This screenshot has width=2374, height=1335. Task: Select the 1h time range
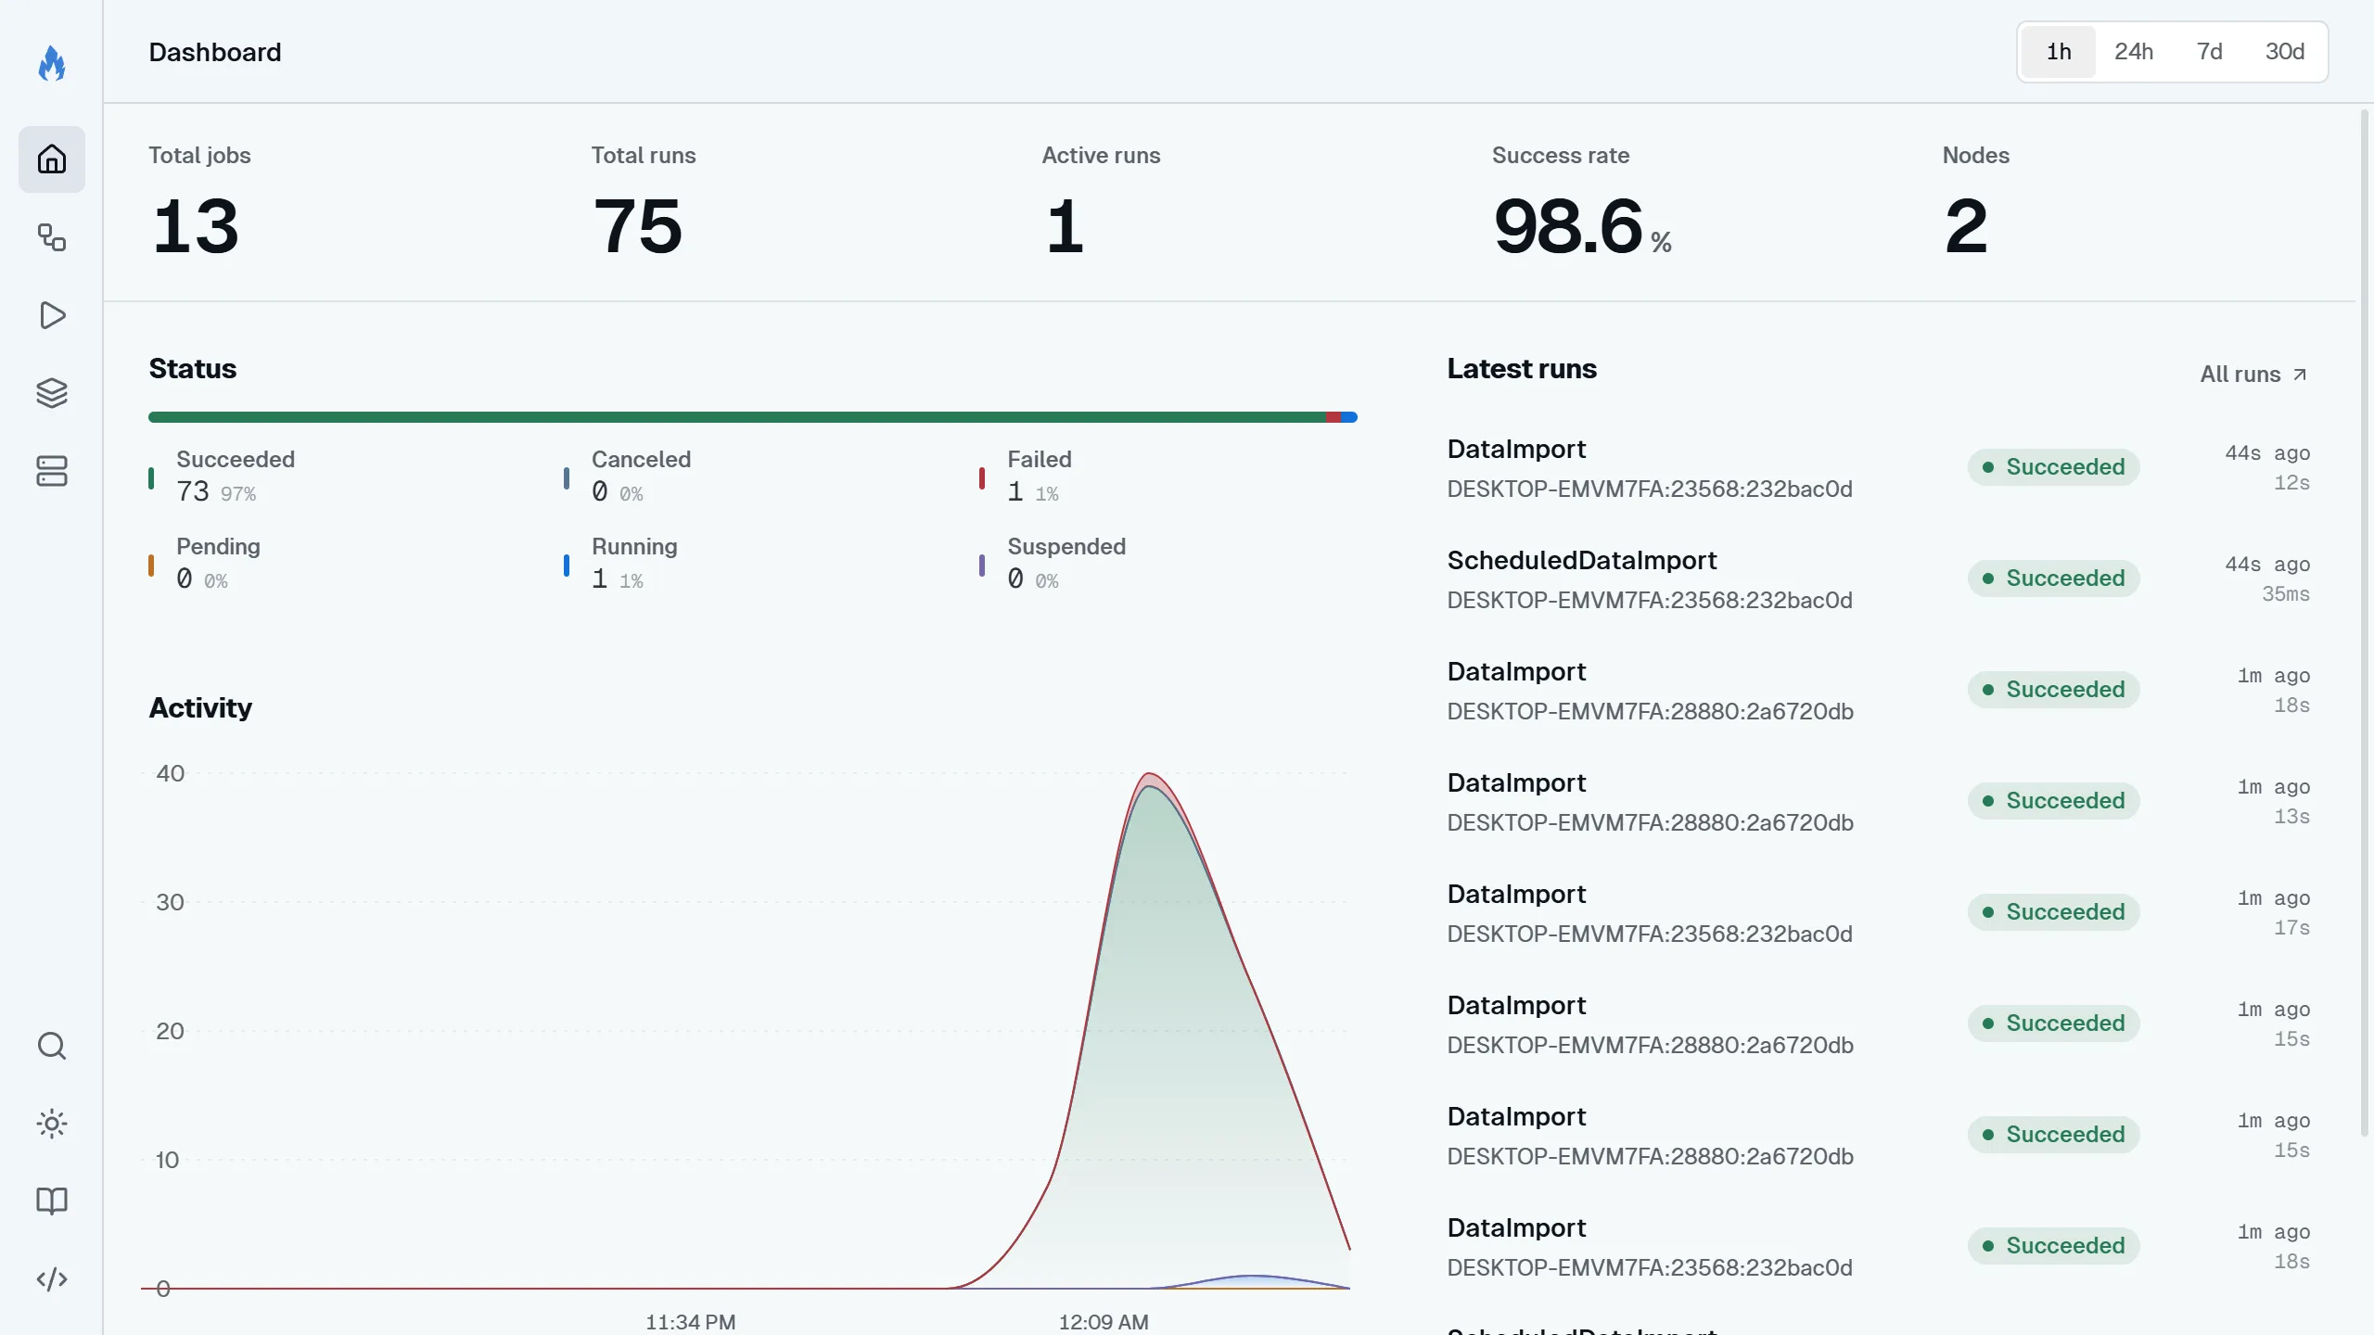pyautogui.click(x=2059, y=52)
